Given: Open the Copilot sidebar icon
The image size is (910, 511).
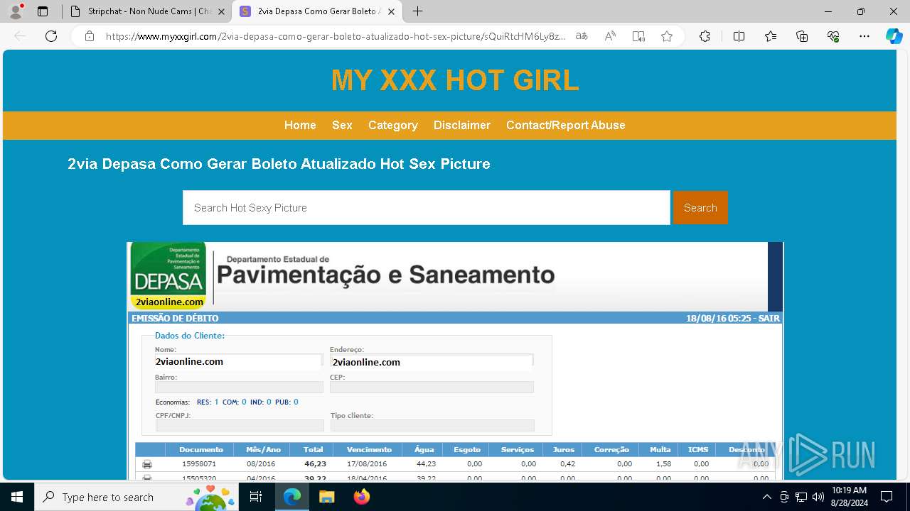Looking at the screenshot, I should [x=894, y=36].
